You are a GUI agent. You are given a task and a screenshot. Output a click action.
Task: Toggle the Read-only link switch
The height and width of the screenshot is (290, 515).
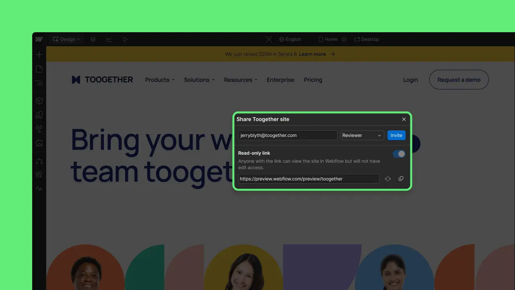(399, 154)
